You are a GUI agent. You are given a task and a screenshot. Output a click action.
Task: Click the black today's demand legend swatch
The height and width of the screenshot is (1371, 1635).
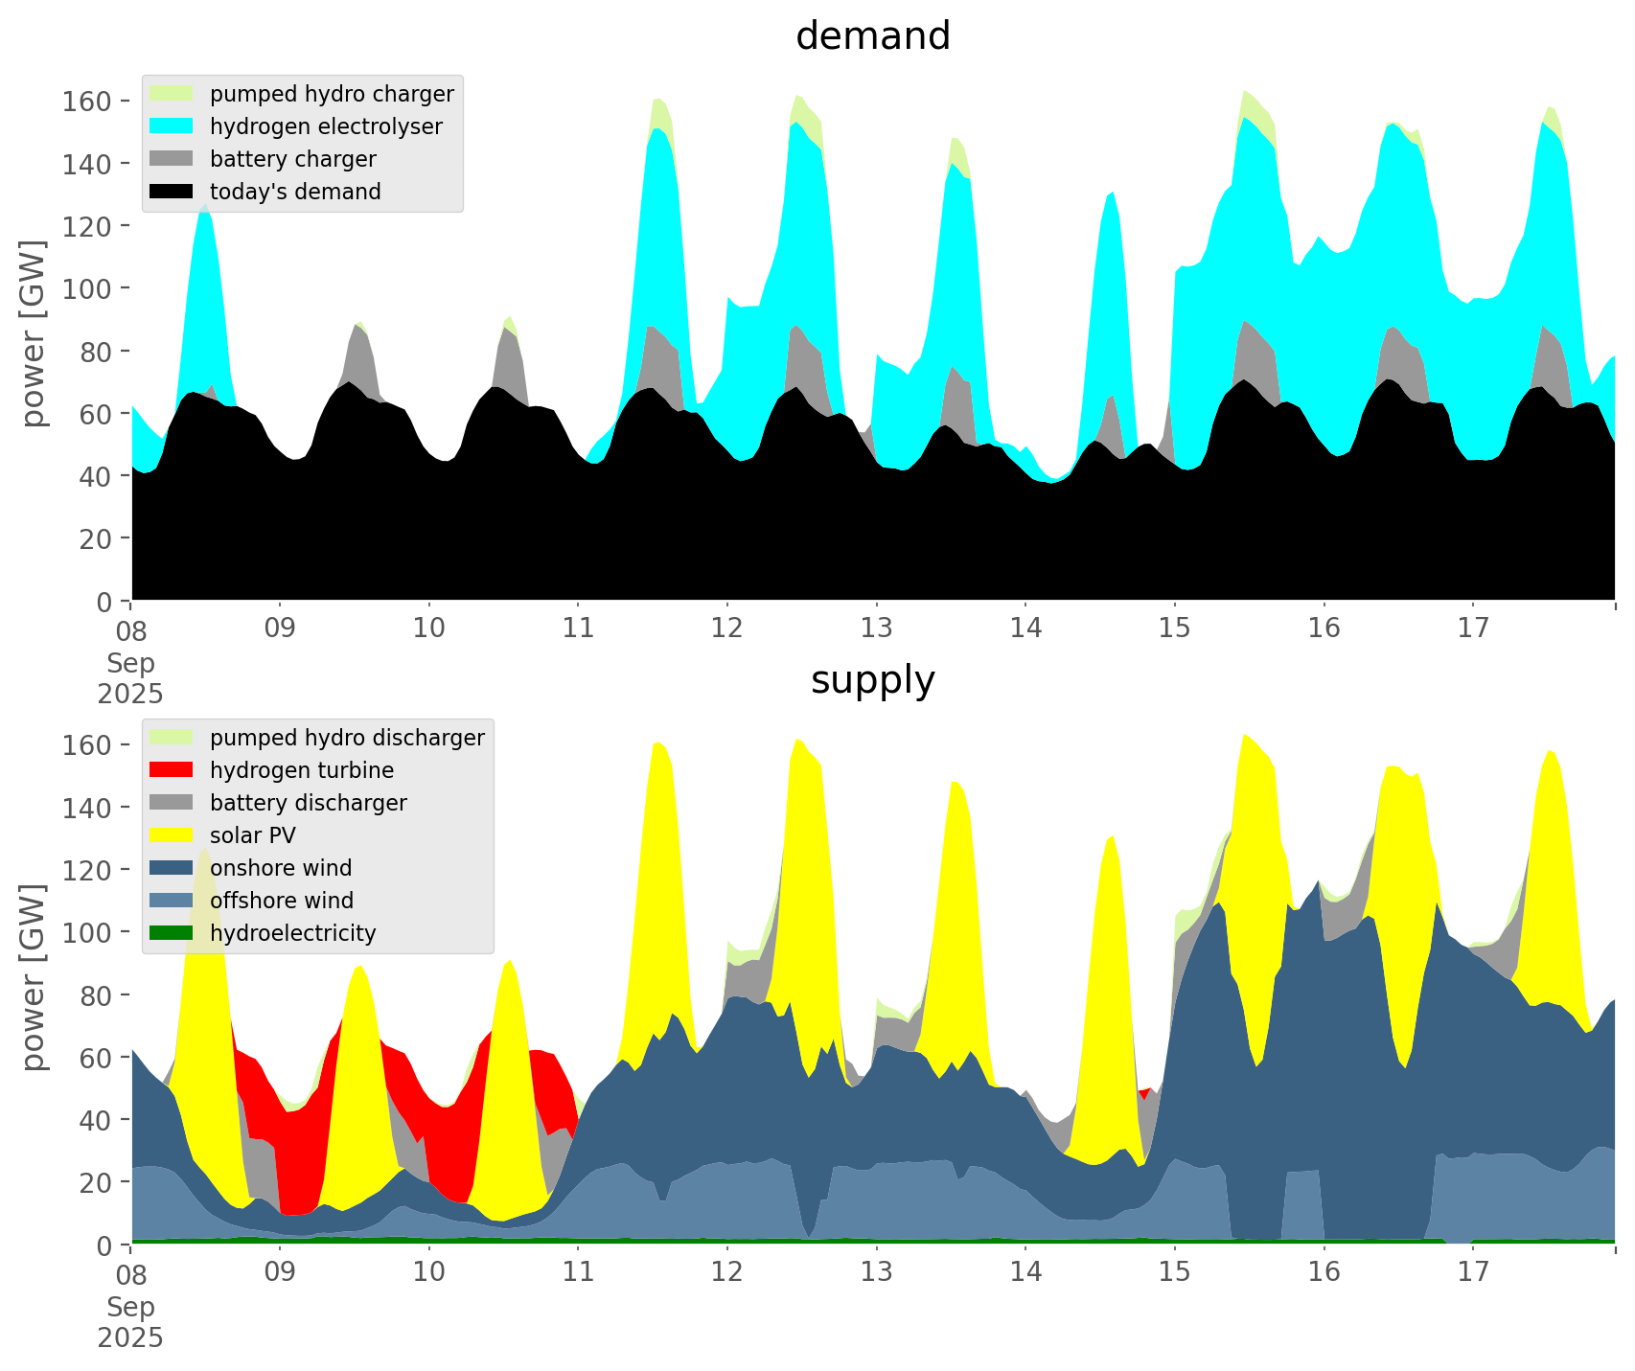click(x=173, y=192)
